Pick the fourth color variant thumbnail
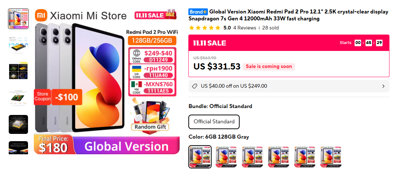 coord(279,156)
